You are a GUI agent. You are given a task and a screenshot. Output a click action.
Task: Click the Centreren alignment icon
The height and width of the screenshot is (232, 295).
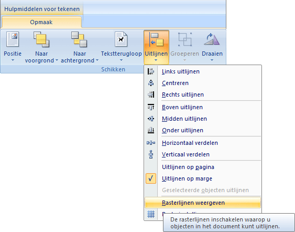point(151,83)
